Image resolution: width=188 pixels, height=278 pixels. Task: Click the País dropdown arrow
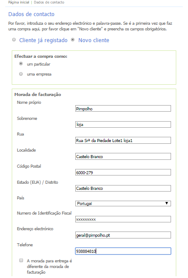click(x=167, y=203)
